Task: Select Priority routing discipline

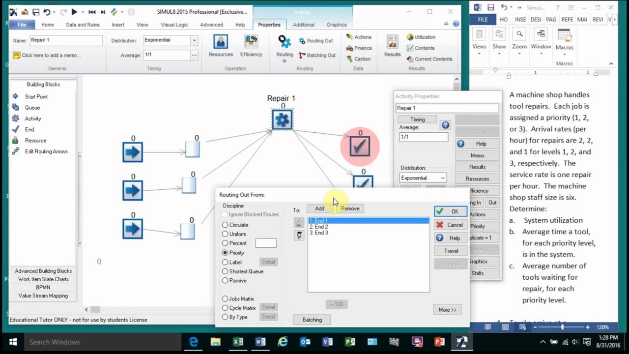Action: (225, 252)
